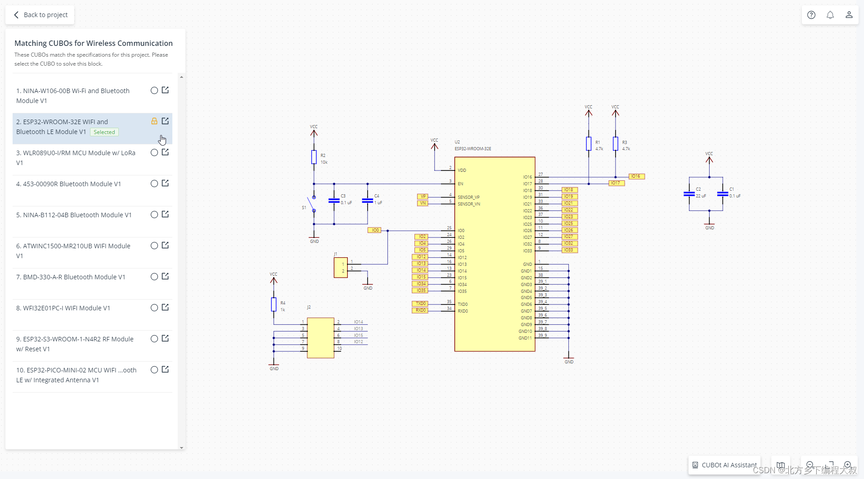Click the '3. WLR089U0-I/RM MCU Module w/ LoRa' text
The width and height of the screenshot is (864, 479).
point(76,153)
